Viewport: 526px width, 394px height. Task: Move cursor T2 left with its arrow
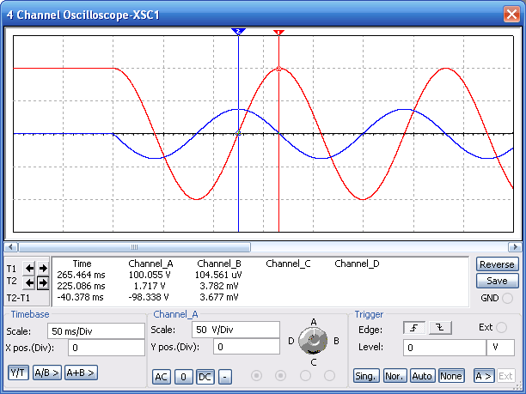point(29,283)
